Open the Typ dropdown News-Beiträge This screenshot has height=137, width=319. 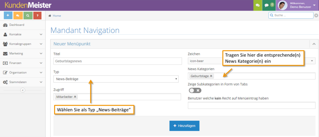[x=116, y=79]
